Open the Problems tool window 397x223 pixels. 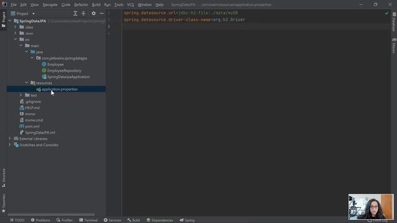point(40,221)
